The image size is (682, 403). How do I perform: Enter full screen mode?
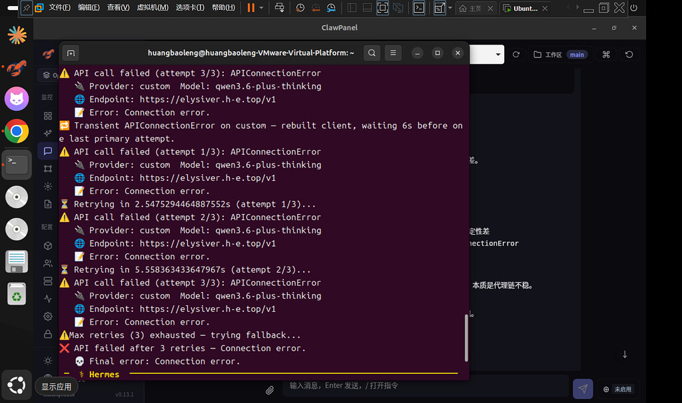(x=382, y=8)
